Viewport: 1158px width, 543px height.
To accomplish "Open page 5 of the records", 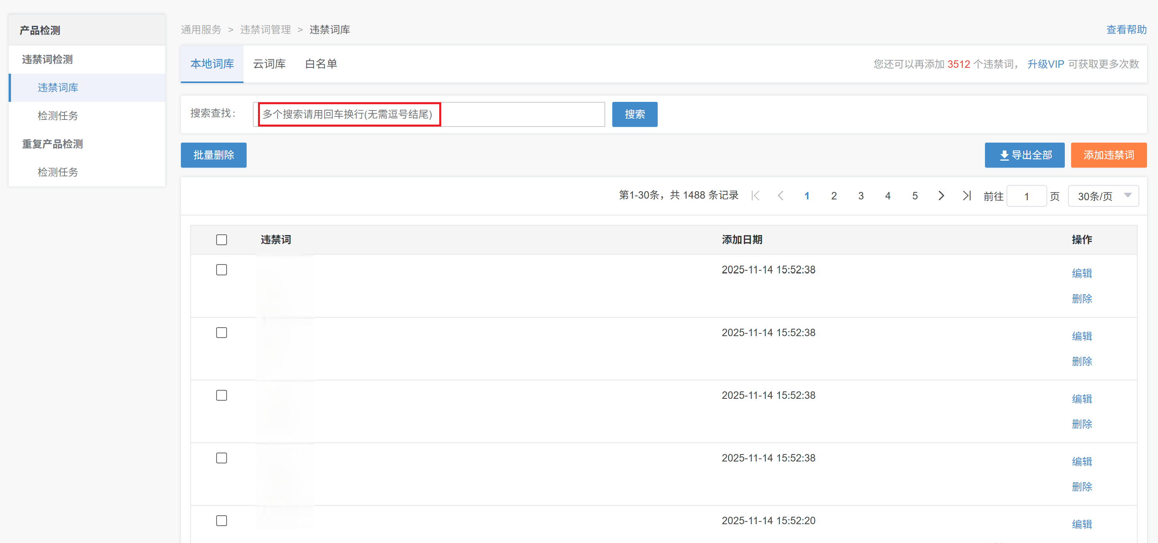I will 914,196.
